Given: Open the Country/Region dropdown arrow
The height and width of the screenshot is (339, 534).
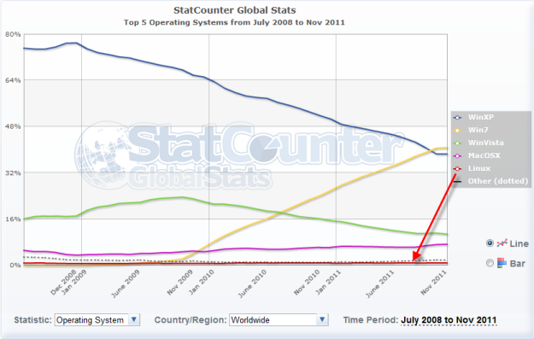Looking at the screenshot, I should coord(322,319).
